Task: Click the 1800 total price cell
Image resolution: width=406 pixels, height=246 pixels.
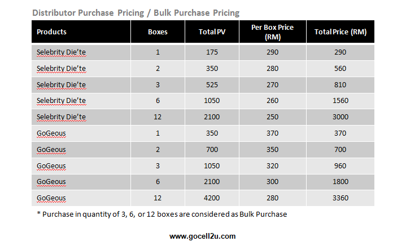Action: 340,182
